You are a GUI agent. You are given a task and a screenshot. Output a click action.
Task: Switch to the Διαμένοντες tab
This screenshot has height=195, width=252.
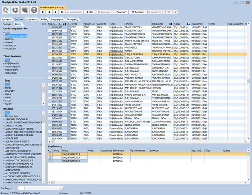click(32, 19)
